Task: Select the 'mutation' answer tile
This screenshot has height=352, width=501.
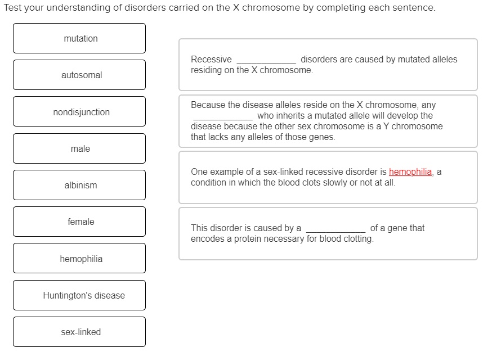Action: 79,38
